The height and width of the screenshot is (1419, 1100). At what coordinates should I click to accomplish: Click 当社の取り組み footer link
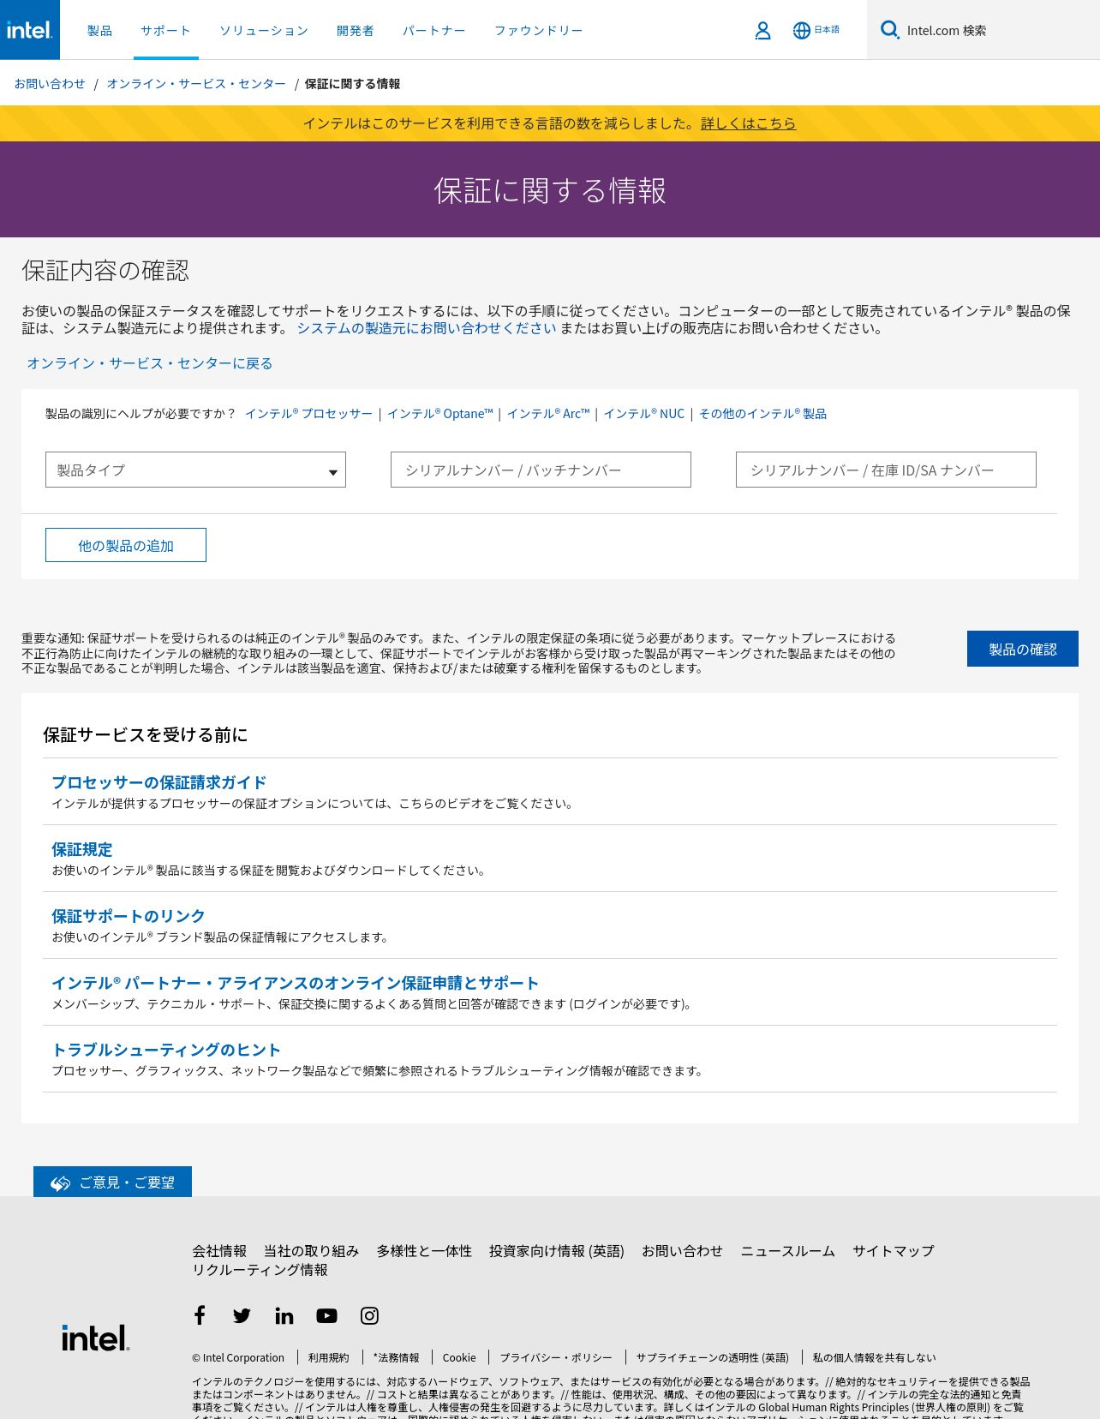click(x=312, y=1251)
